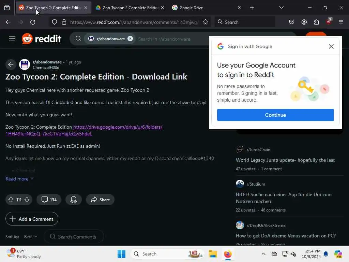Go to Reddit home via logo

pos(42,39)
